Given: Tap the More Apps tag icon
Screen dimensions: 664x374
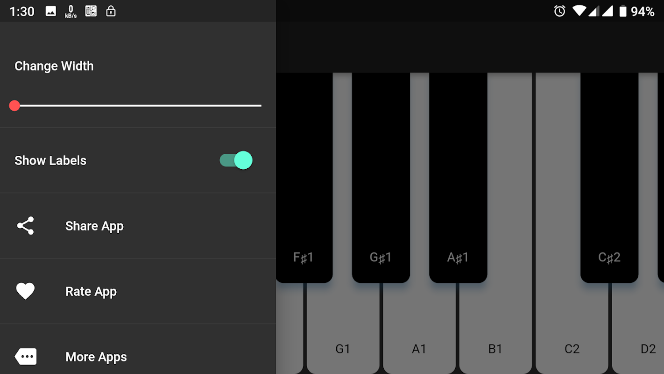Looking at the screenshot, I should (x=25, y=357).
